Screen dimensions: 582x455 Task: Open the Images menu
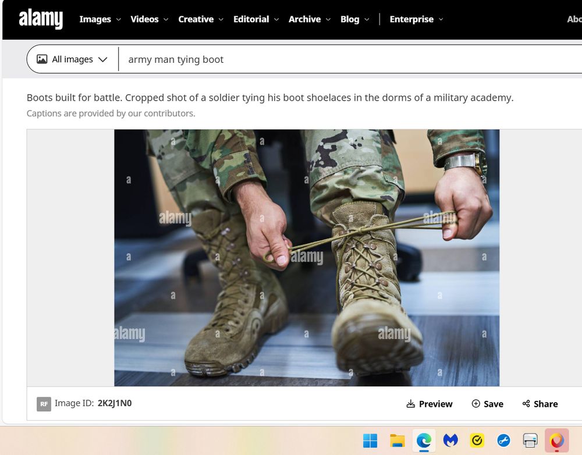pyautogui.click(x=100, y=19)
